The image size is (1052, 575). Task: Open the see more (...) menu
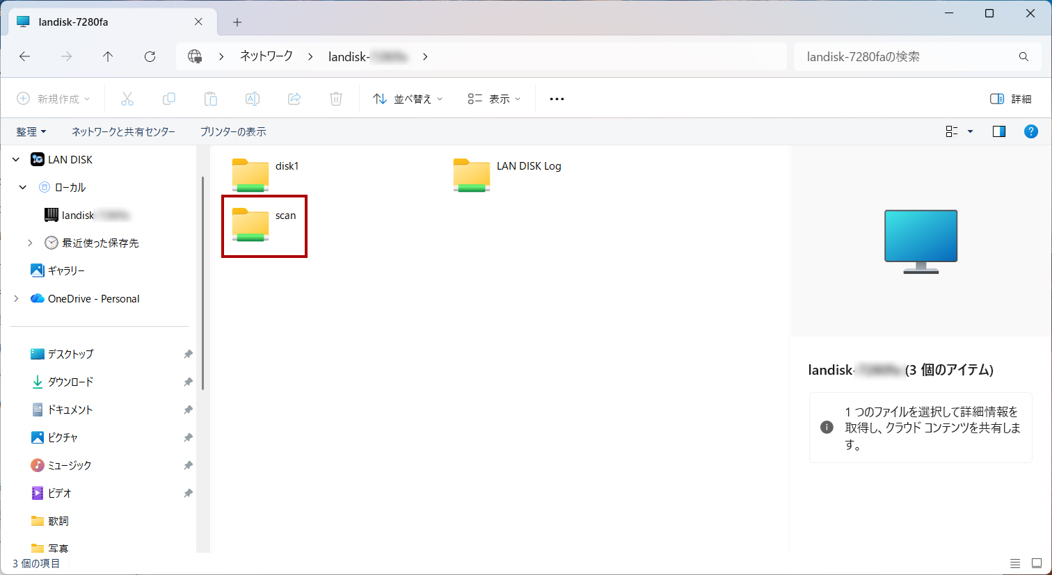pyautogui.click(x=556, y=98)
